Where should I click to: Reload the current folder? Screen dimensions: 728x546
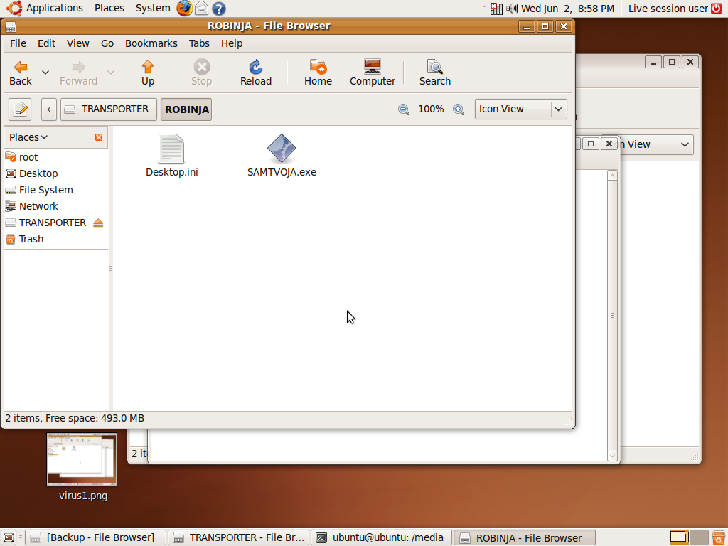256,68
